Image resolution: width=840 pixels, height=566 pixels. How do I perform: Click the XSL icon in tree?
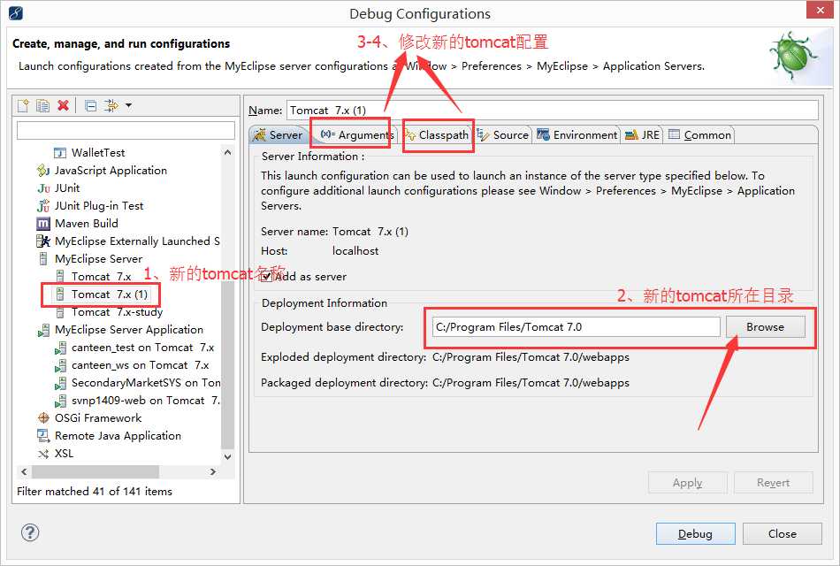(x=43, y=454)
